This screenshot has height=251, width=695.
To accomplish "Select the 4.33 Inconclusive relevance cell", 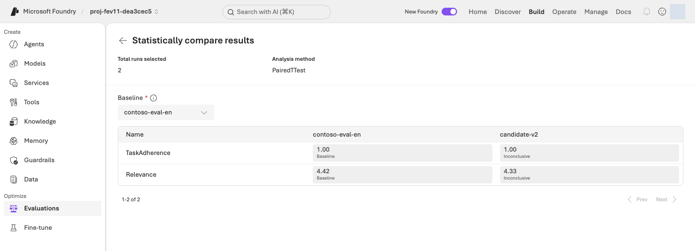I will pyautogui.click(x=589, y=175).
